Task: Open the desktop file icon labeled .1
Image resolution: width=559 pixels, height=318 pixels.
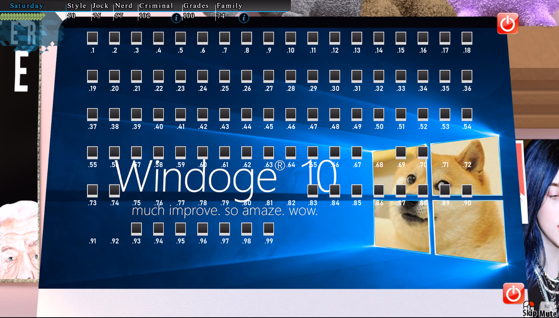Action: [x=92, y=38]
